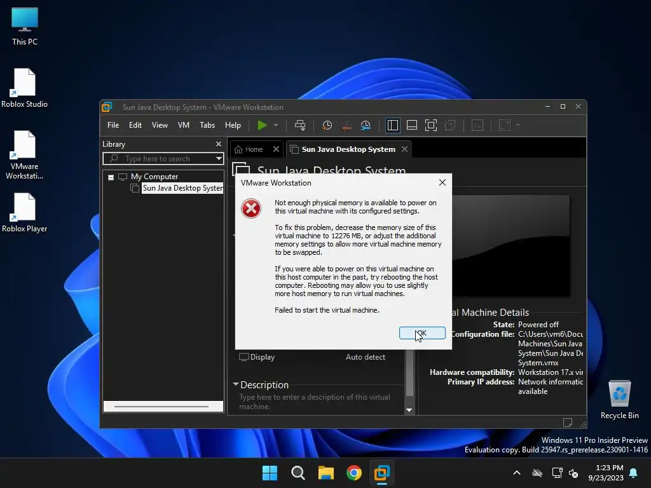Screen dimensions: 651x488
Task: Open the View menu
Action: 160,125
